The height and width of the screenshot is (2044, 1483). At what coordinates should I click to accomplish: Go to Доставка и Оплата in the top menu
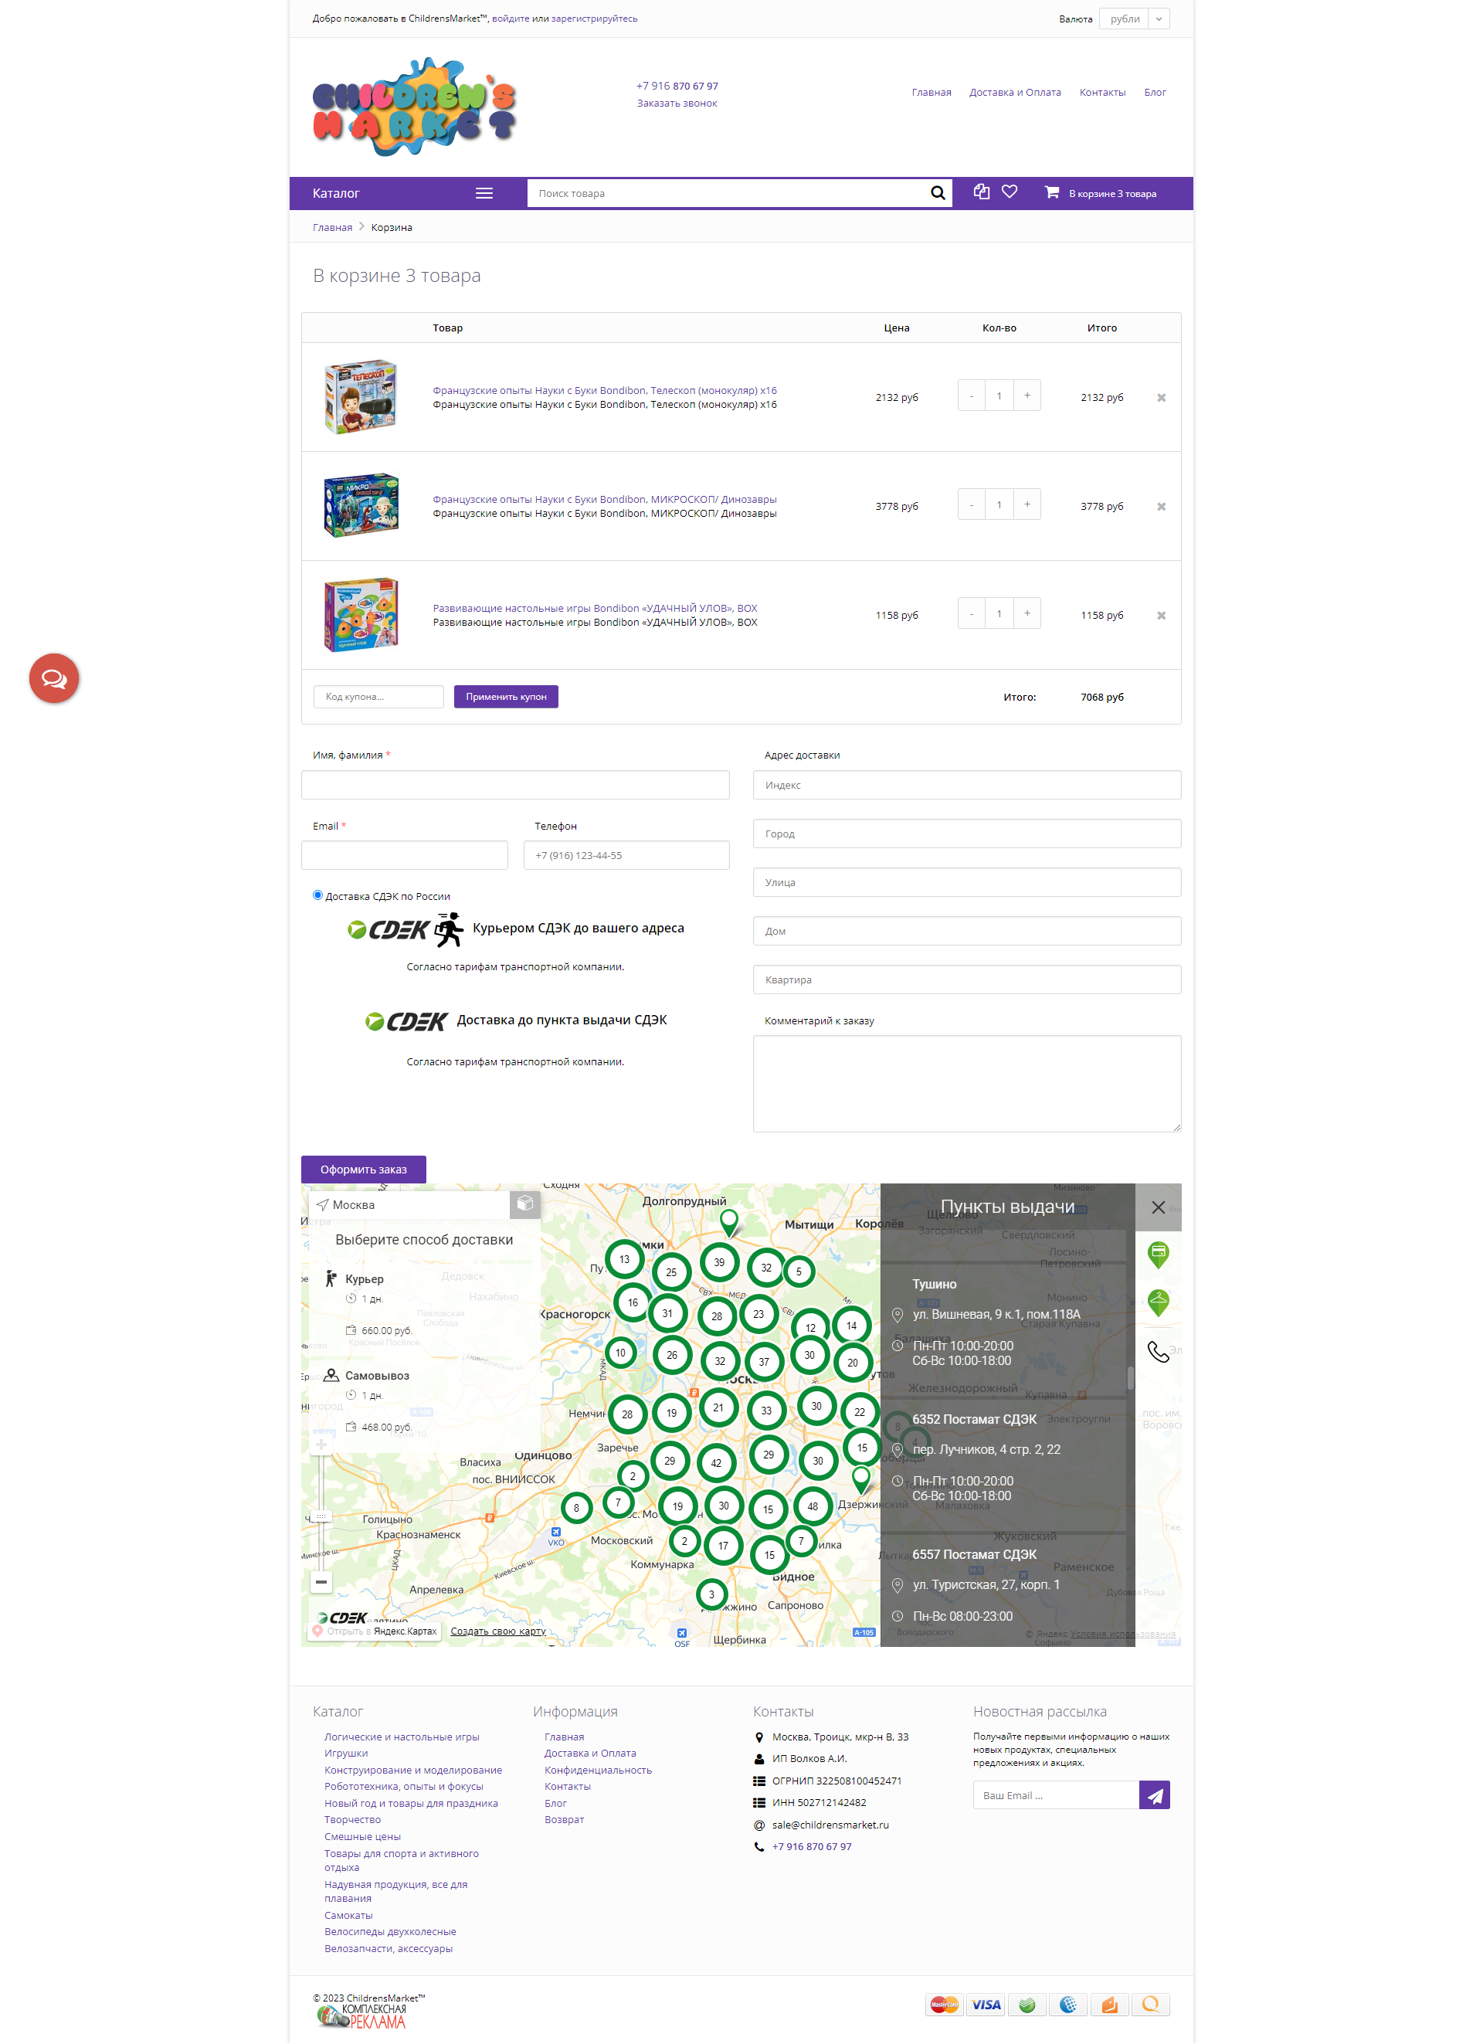(1014, 92)
